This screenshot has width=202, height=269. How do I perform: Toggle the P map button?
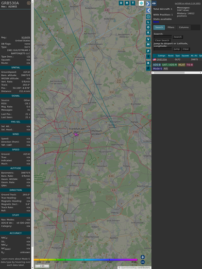point(148,51)
